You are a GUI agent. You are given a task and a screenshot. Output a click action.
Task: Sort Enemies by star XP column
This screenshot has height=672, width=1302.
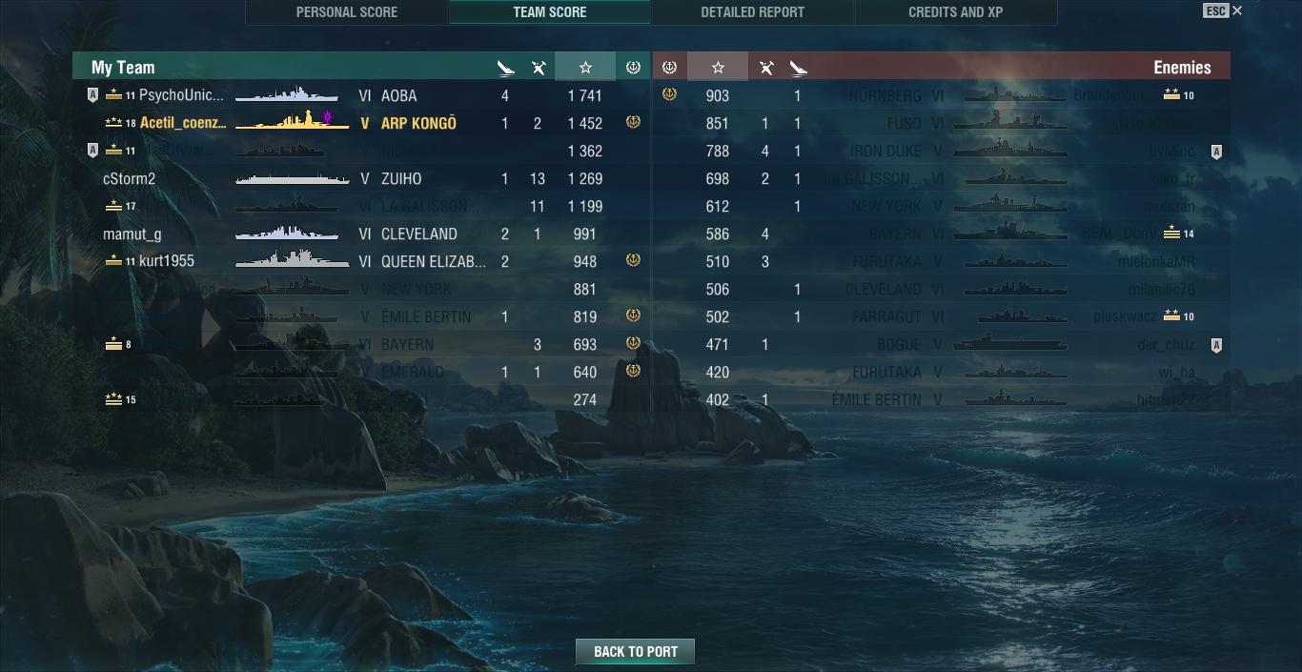pos(718,68)
